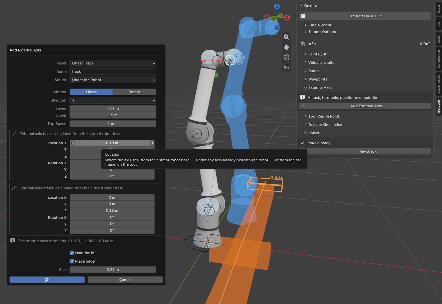Open the Resources sidebar tab
The height and width of the screenshot is (304, 442).
pyautogui.click(x=439, y=84)
